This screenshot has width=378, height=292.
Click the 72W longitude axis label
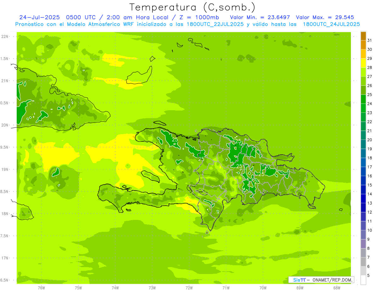coord(189,288)
